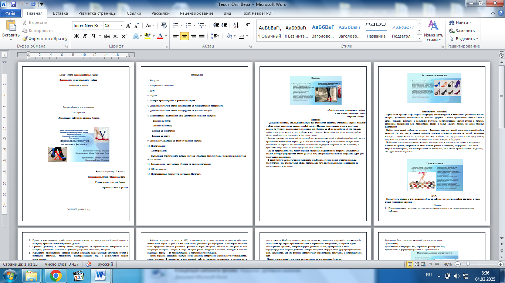Open the text highlight color dropdown arrow
This screenshot has width=505, height=283.
click(x=153, y=36)
